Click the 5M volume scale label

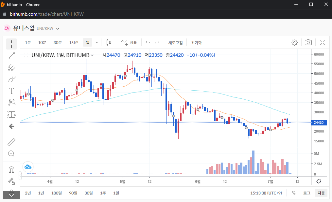click(316, 153)
